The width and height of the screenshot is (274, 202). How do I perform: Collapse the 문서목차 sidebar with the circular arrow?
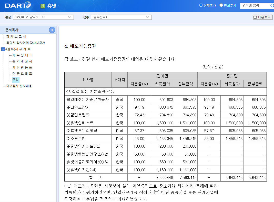coord(52,30)
